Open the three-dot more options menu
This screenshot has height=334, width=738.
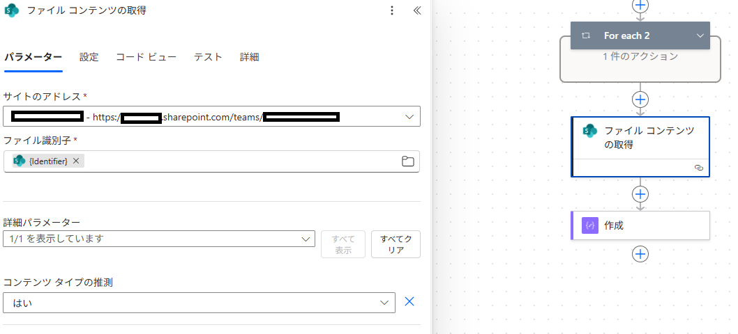(x=392, y=10)
